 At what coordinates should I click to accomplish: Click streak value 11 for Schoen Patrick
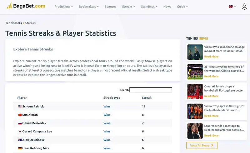coord(144,106)
